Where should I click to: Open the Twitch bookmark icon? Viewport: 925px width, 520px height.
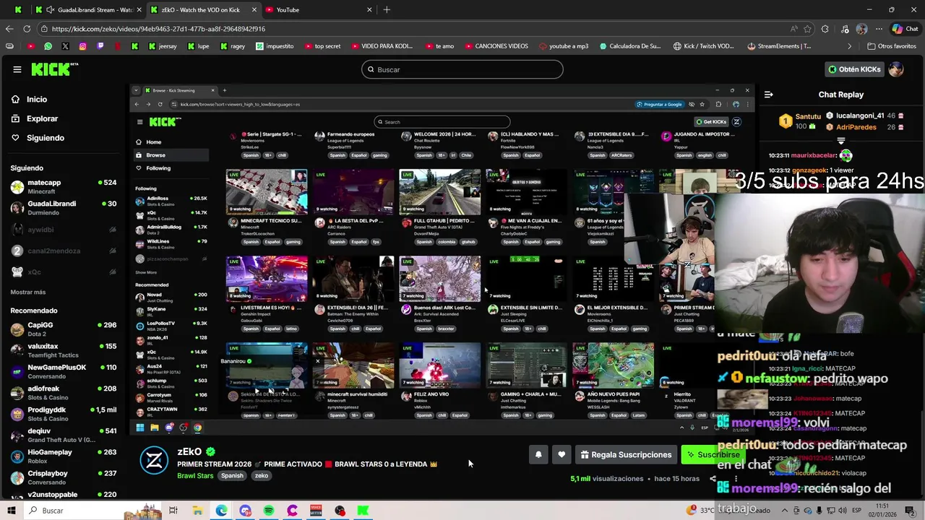point(100,46)
